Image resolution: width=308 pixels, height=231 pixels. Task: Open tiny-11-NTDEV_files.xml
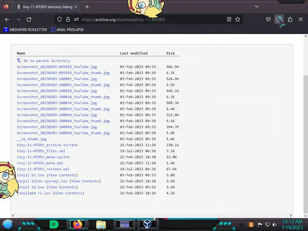point(41,151)
